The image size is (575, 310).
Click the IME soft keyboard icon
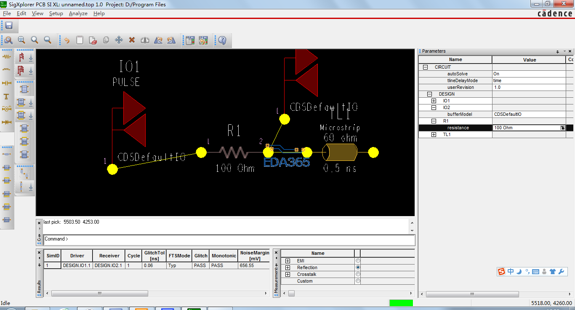pos(535,272)
